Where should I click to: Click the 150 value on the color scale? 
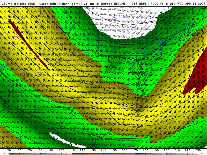click(x=114, y=150)
